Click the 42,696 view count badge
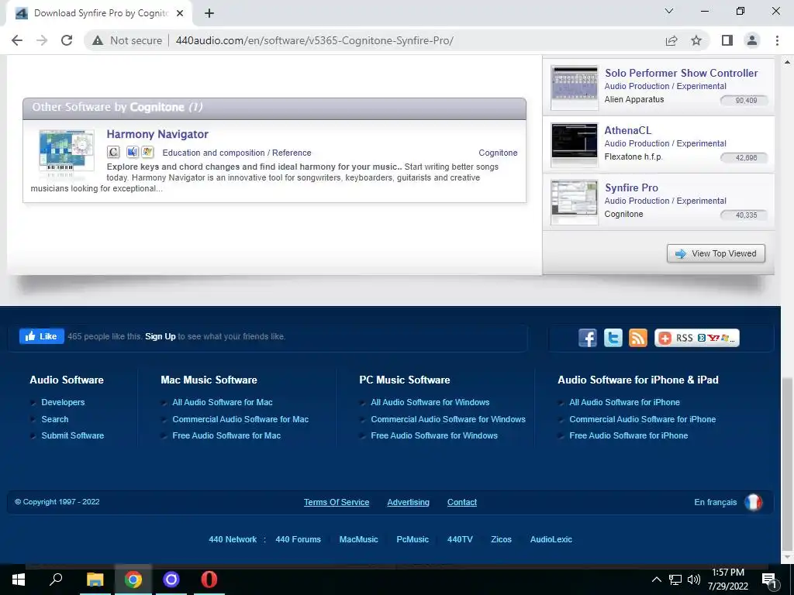The image size is (794, 595). tap(744, 157)
